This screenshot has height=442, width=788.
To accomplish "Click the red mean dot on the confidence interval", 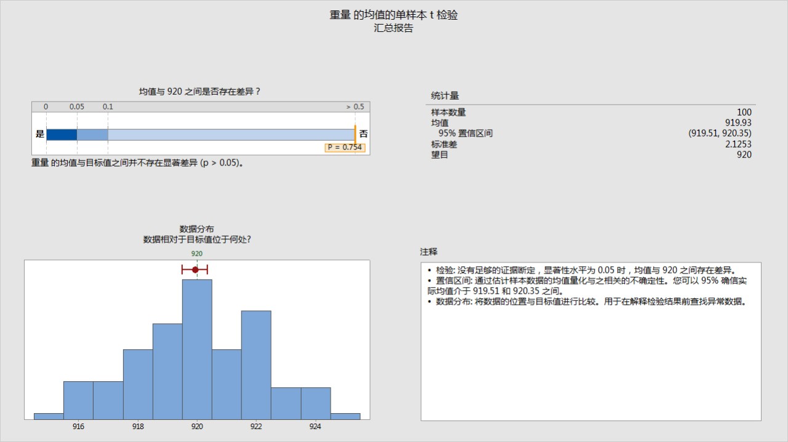I will (195, 269).
